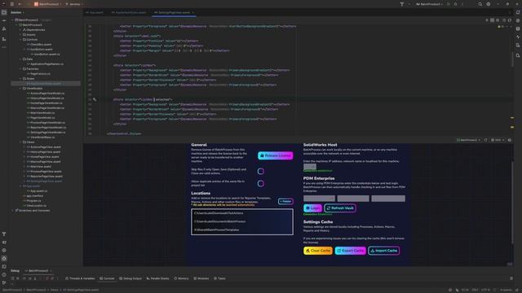Open the Console debug tab
Viewport: 522px width, 293px height.
107,278
